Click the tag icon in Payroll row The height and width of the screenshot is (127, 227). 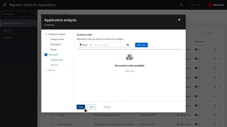point(196,115)
